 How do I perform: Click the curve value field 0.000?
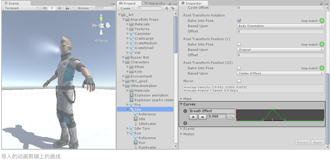coord(217,116)
